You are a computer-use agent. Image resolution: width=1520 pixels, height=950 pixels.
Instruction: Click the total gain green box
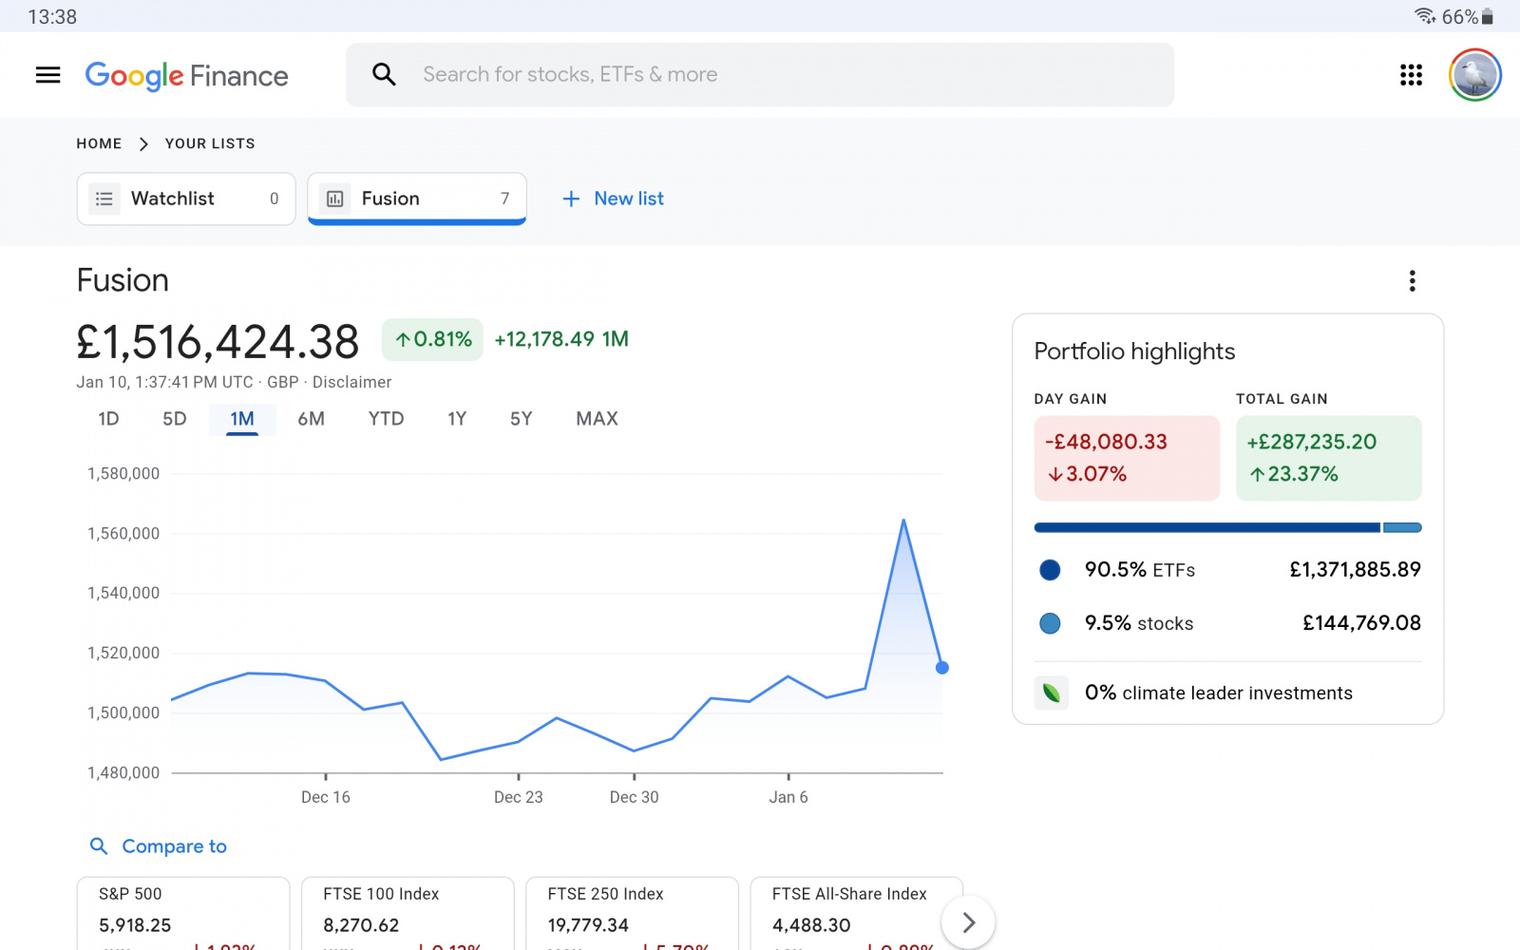coord(1328,458)
